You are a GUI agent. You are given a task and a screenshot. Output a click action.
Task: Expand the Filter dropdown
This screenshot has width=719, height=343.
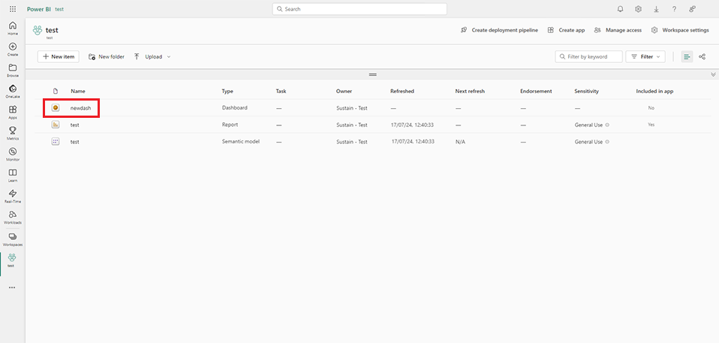tap(645, 56)
